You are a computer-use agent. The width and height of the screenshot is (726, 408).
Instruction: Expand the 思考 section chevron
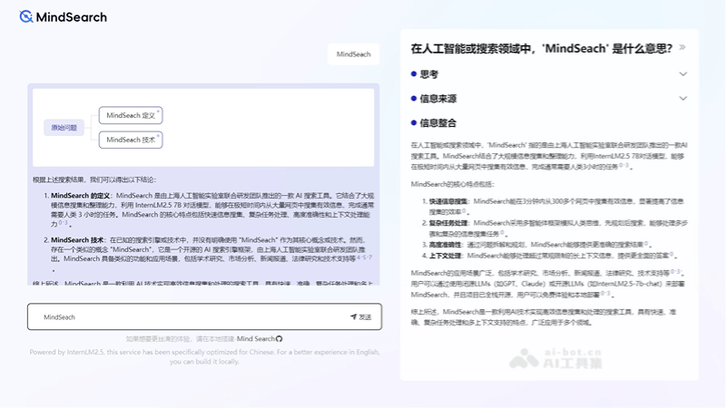pyautogui.click(x=683, y=74)
